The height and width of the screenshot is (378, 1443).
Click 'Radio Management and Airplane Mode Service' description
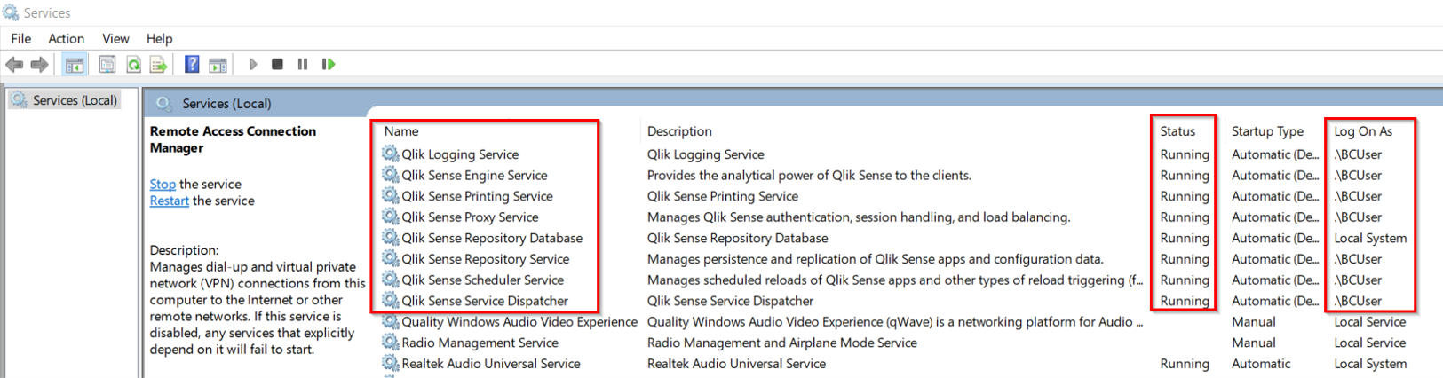(781, 343)
